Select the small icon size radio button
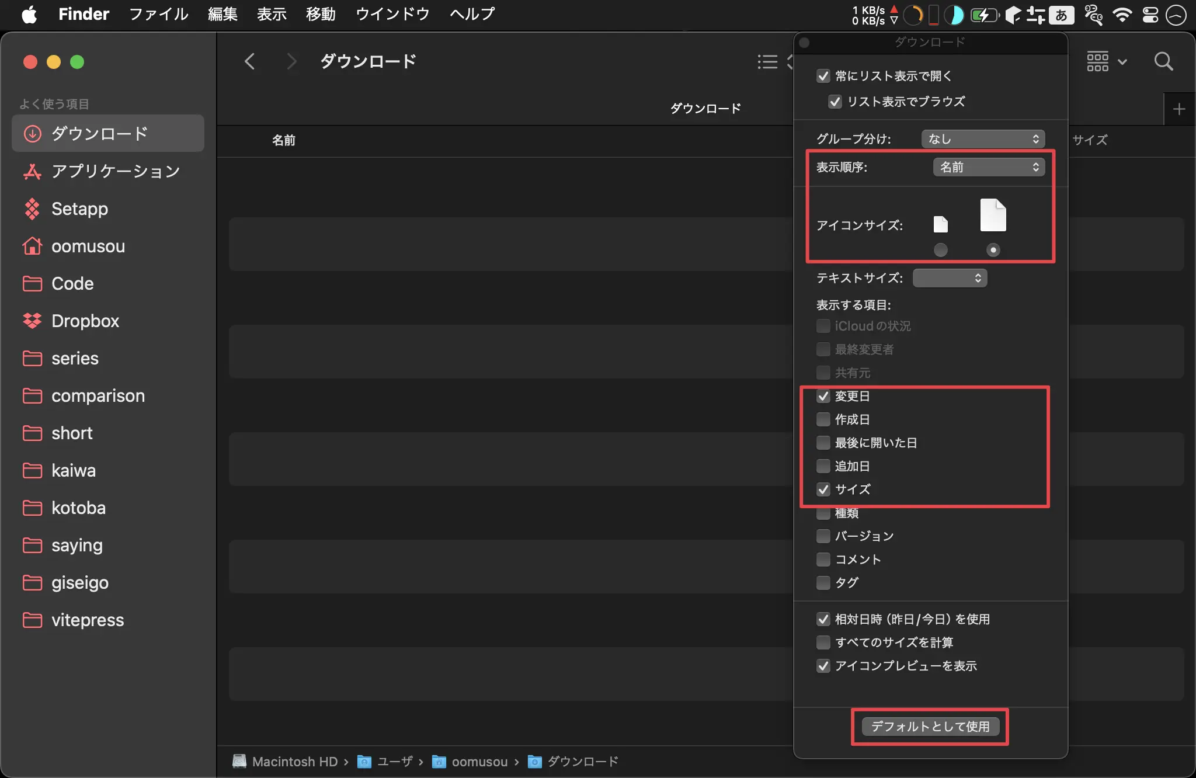1196x778 pixels. tap(941, 250)
